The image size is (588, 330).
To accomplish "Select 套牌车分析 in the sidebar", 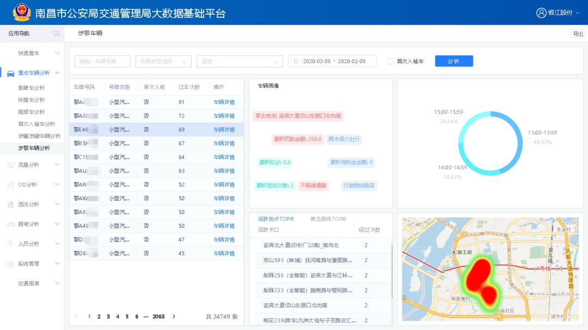I will pos(32,88).
